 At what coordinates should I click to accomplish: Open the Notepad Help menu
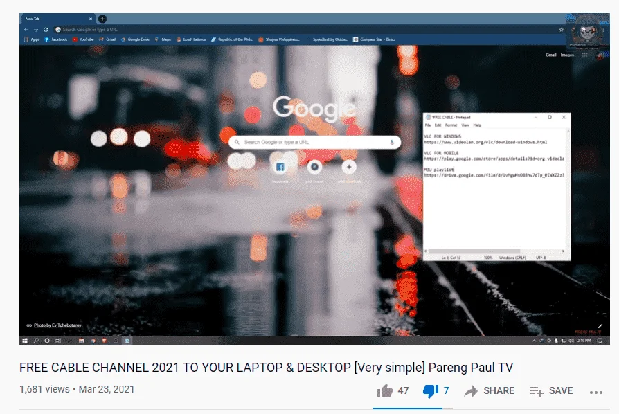point(477,125)
